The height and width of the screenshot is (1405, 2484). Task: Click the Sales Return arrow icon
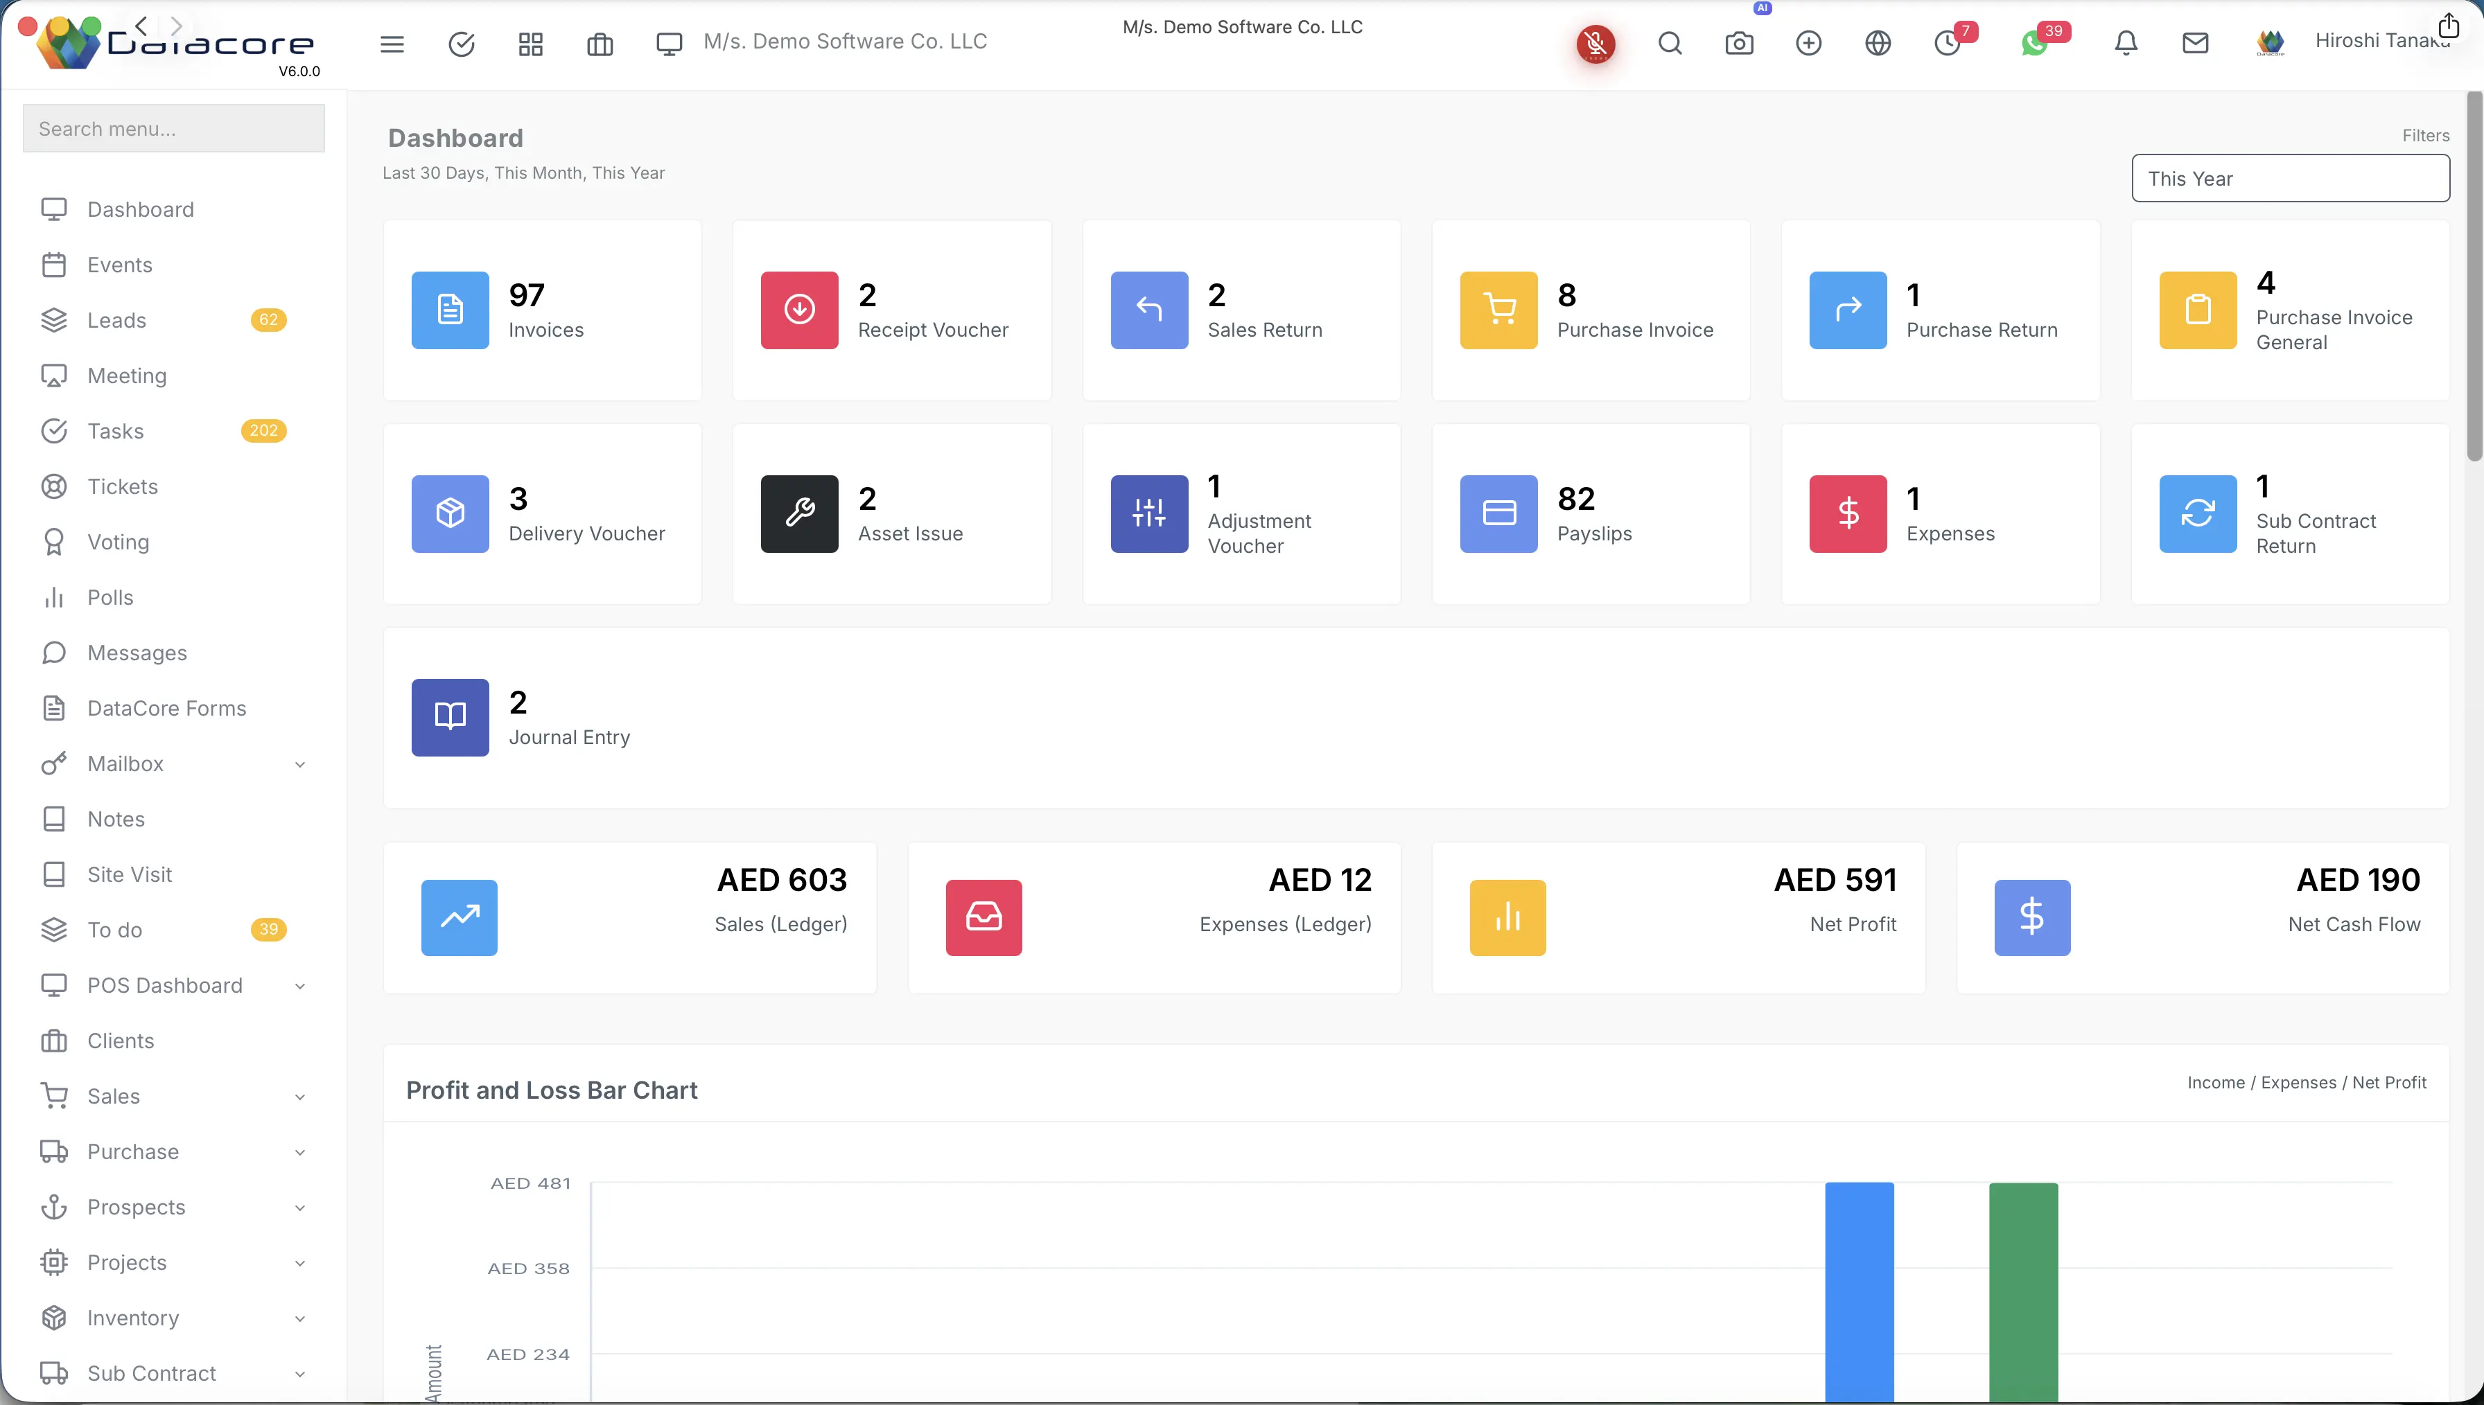(x=1148, y=310)
